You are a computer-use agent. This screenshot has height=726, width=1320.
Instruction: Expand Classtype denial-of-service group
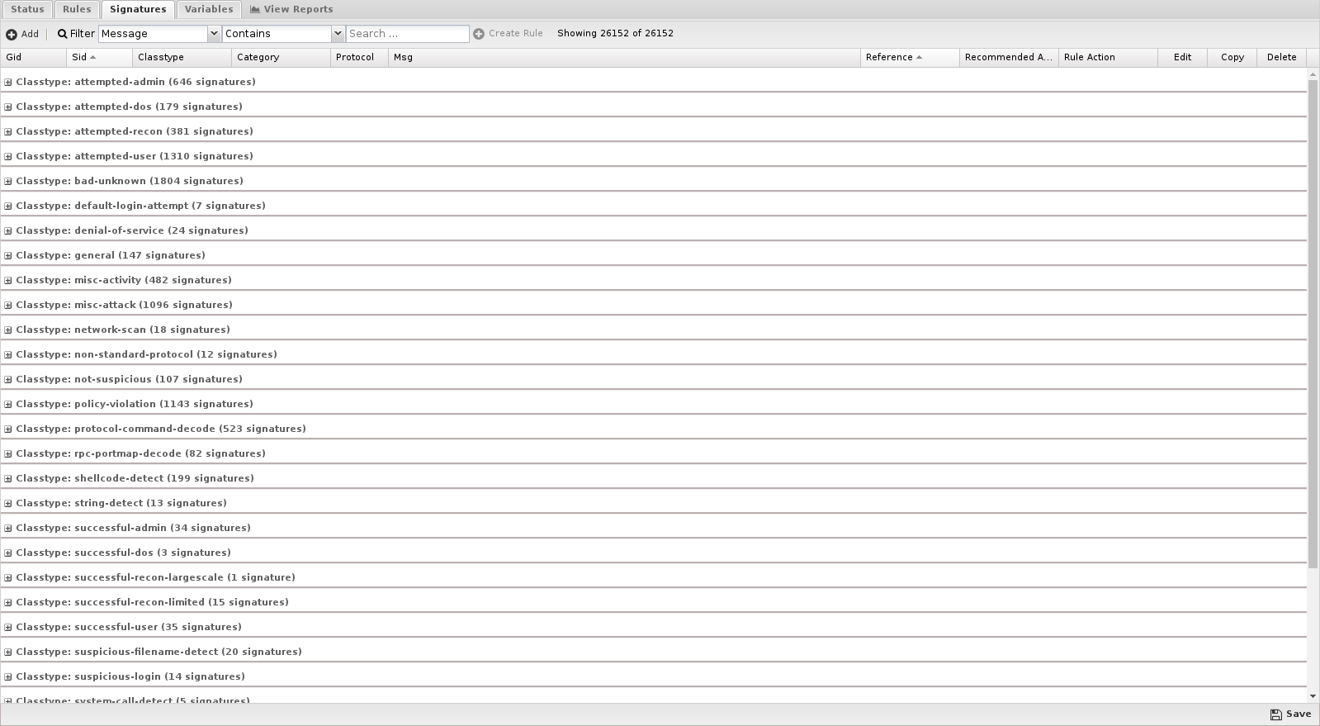click(8, 230)
